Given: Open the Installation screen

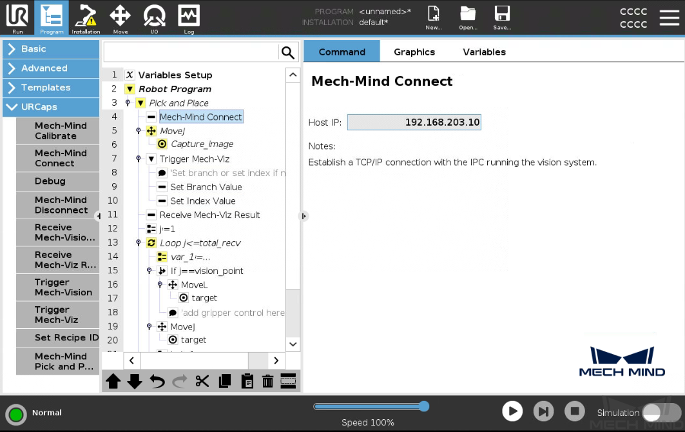Looking at the screenshot, I should point(86,18).
